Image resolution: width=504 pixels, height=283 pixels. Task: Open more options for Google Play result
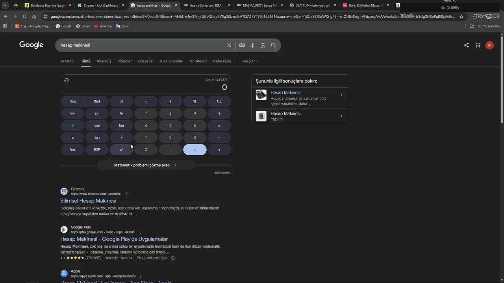coord(140,232)
